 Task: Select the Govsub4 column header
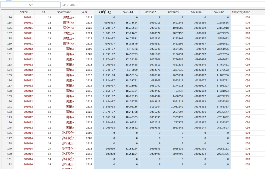tap(196, 12)
